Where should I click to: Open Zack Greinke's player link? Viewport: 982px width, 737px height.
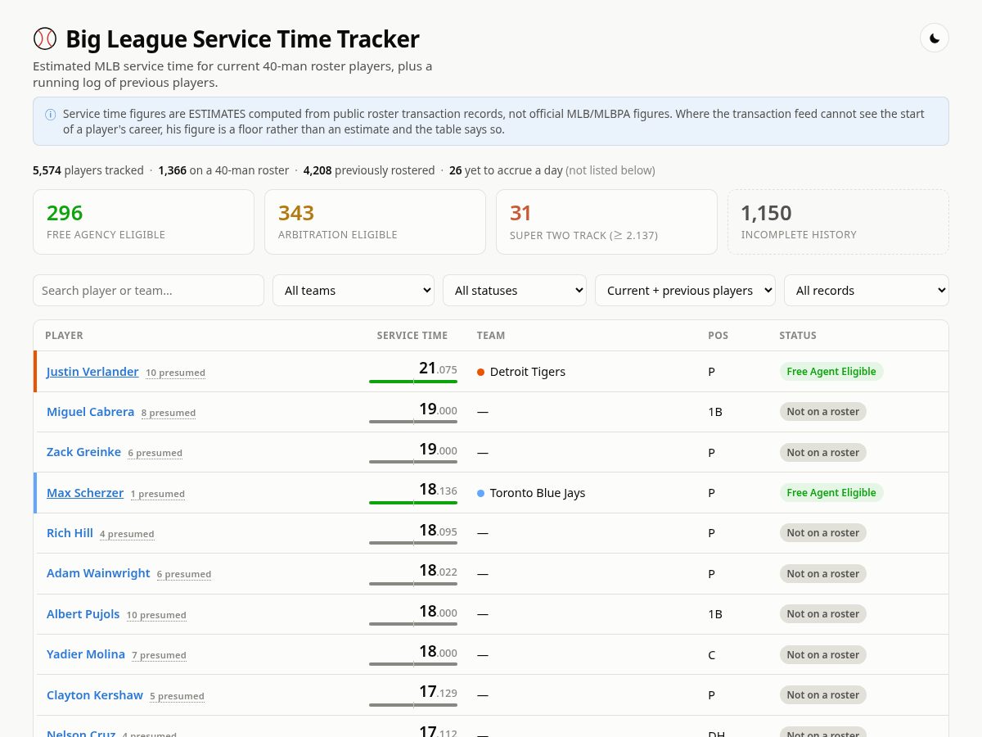(83, 452)
